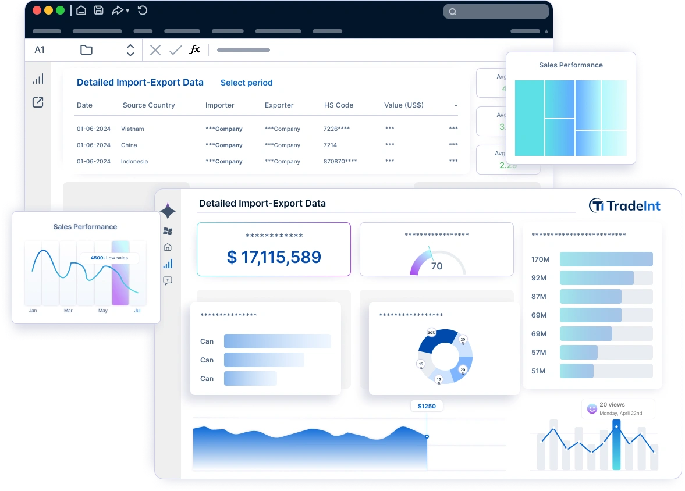Viewport: 685px width, 491px height.
Task: Confirm entry with the checkmark button
Action: 175,50
